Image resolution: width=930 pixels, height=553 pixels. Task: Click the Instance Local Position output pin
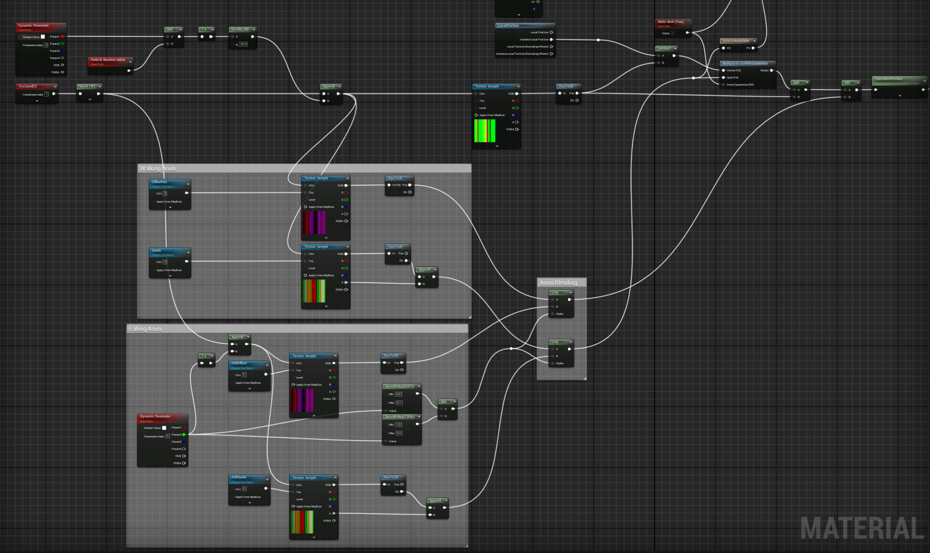[x=551, y=40]
